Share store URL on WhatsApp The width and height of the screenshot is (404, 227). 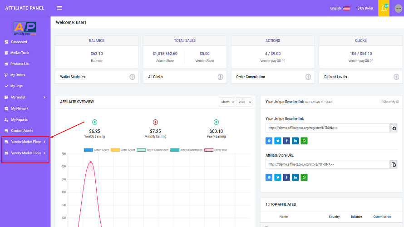coord(304,177)
